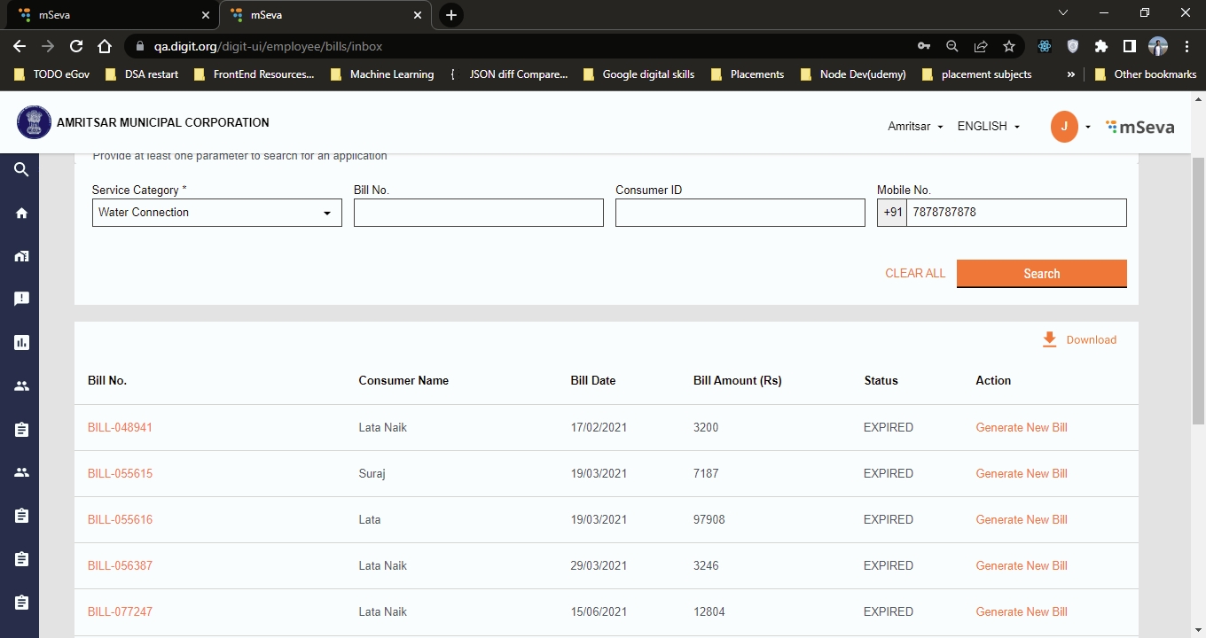Click CLEAR ALL to reset filters
Viewport: 1206px width, 638px height.
tap(915, 274)
